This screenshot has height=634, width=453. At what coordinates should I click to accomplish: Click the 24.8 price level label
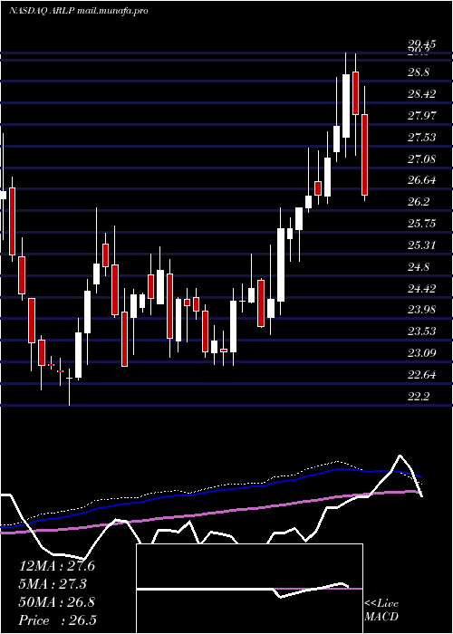[x=419, y=267]
